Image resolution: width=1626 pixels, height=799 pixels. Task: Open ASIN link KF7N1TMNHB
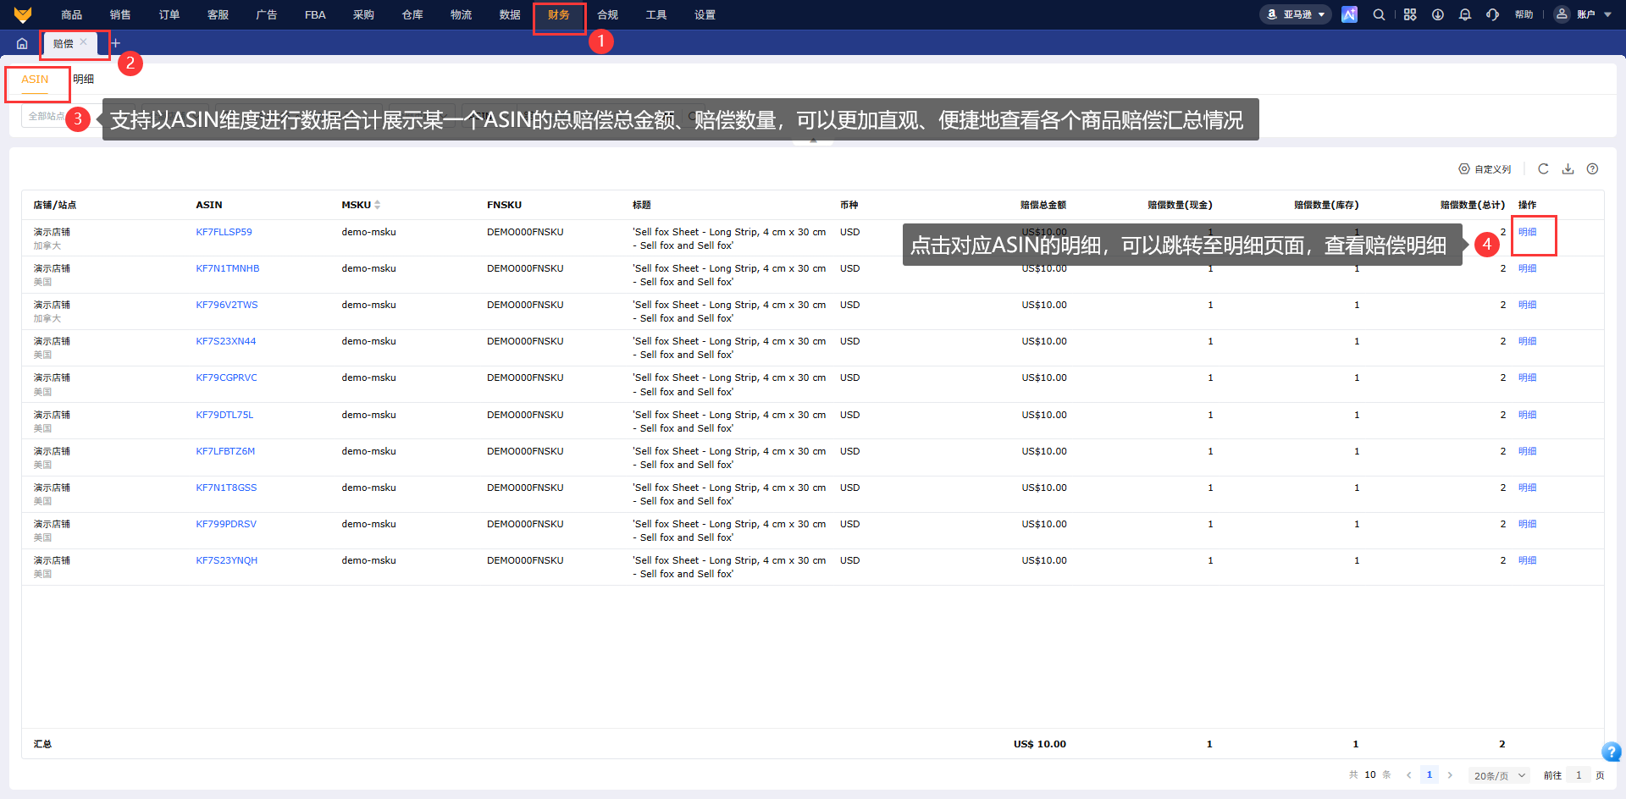click(x=228, y=268)
